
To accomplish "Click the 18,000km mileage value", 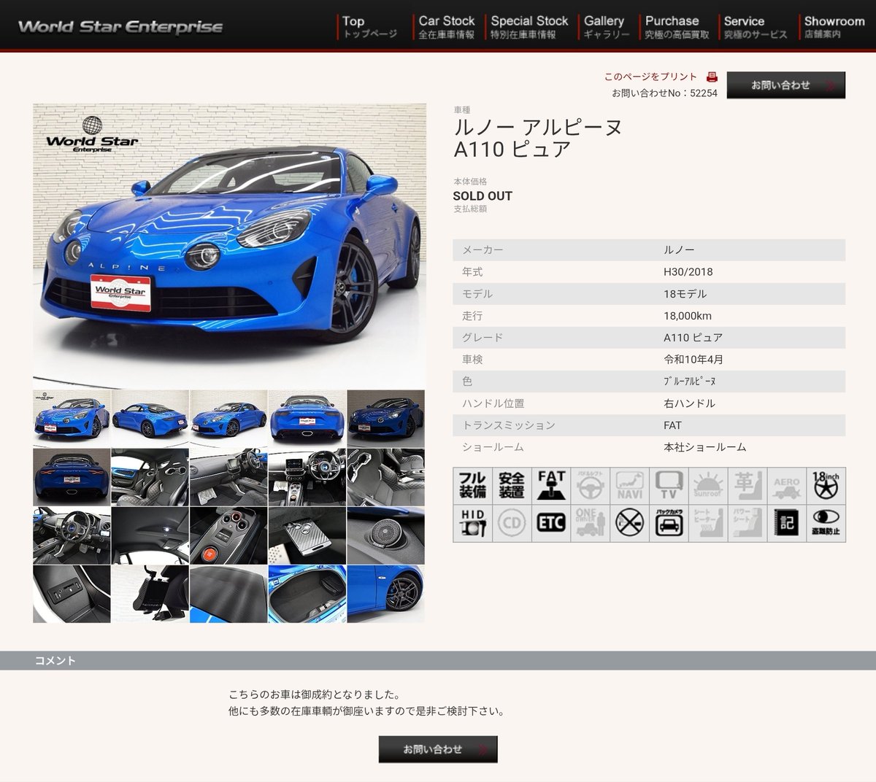I will pos(688,316).
